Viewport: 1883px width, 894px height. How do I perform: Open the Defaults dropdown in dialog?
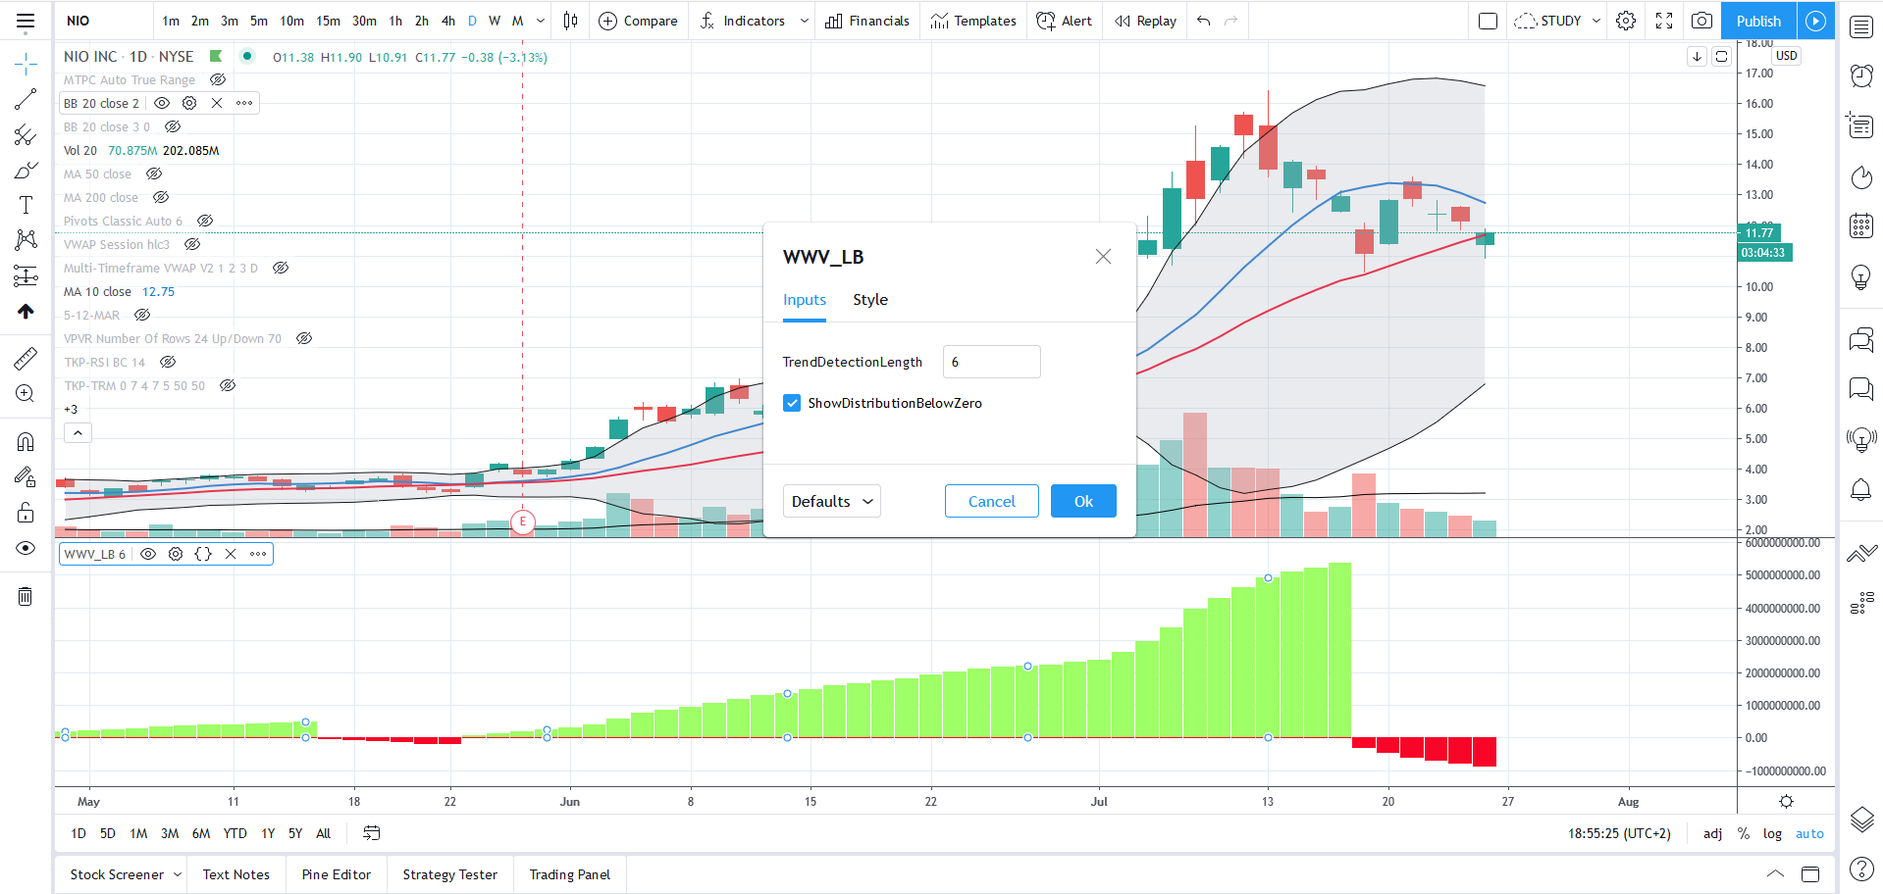tap(831, 501)
